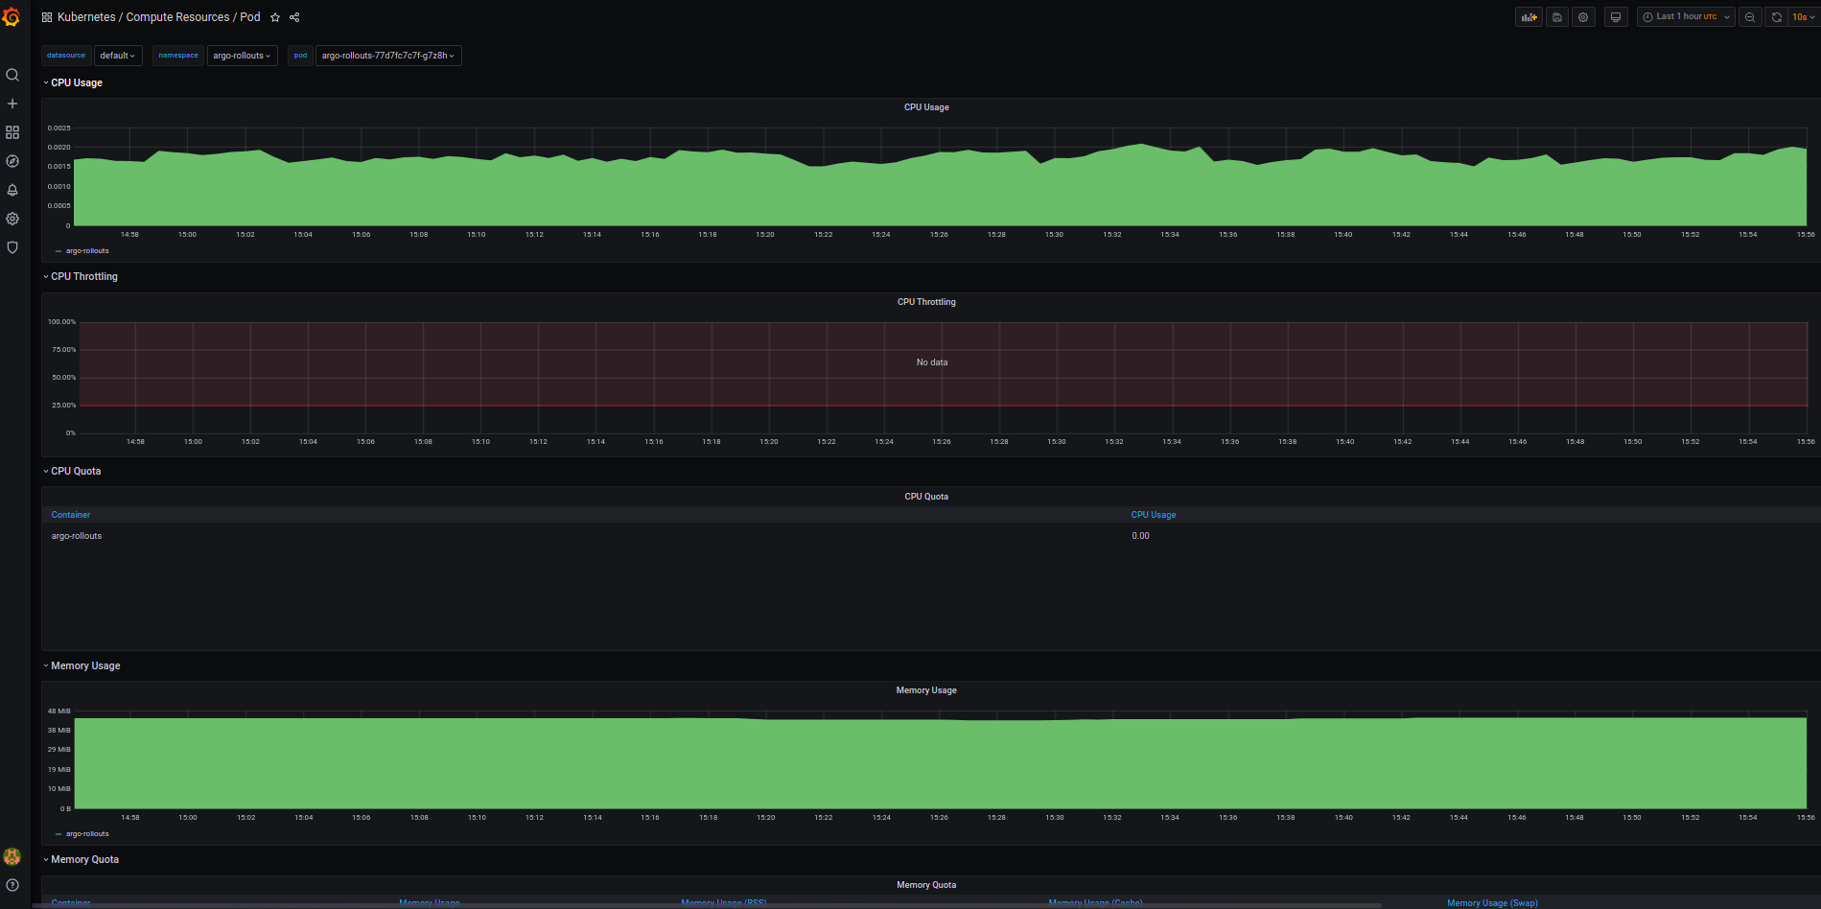
Task: Open the namespace argo-rollouts dropdown
Action: click(242, 56)
